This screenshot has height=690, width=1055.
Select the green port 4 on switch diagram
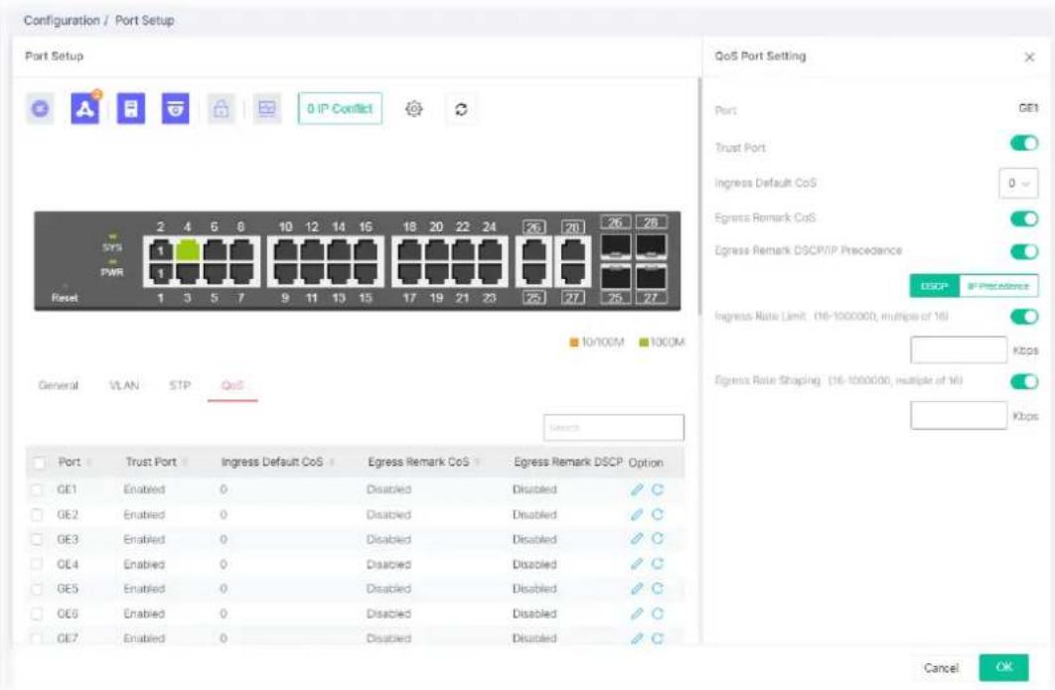click(187, 250)
